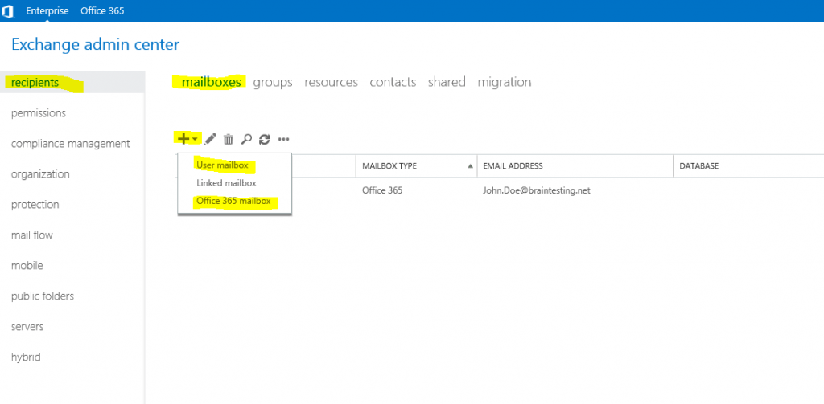Open mail flow section
This screenshot has width=824, height=404.
pyautogui.click(x=32, y=235)
